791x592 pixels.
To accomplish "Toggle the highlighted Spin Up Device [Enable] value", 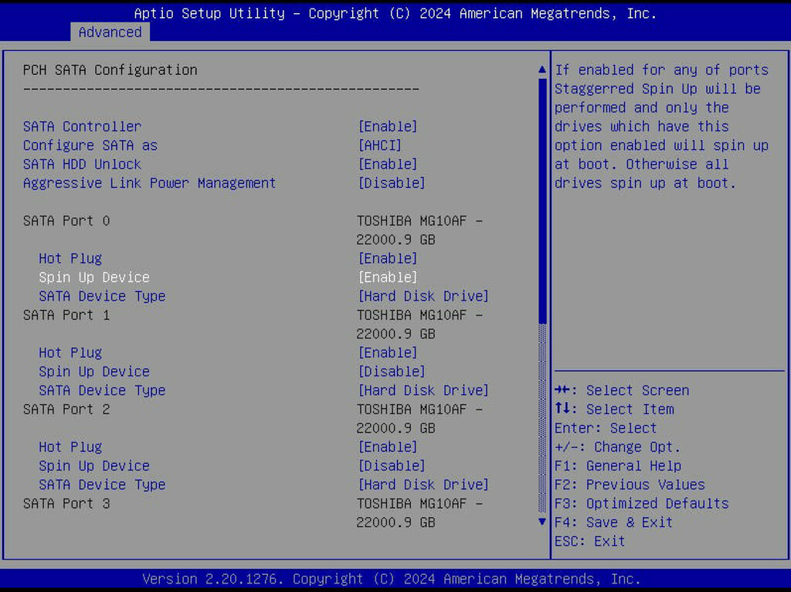I will coord(387,277).
